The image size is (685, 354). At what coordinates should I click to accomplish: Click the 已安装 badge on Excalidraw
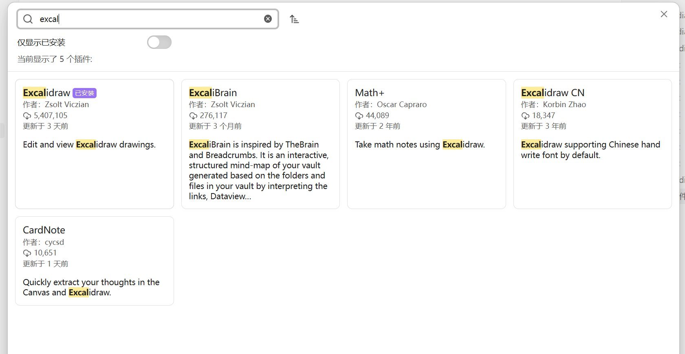tap(85, 93)
